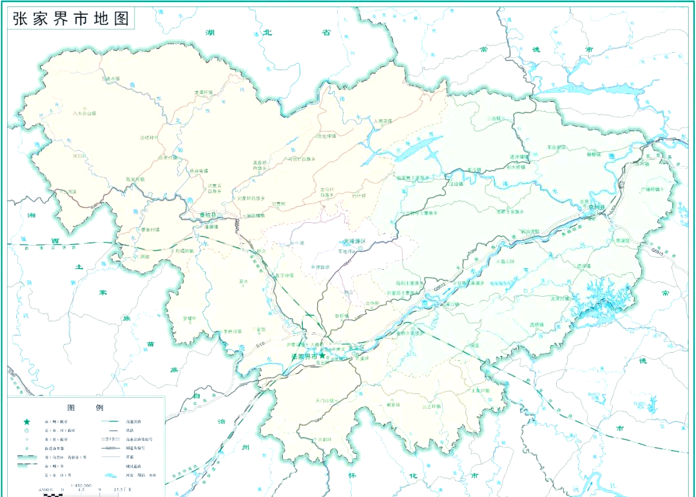The image size is (696, 497).
Task: Click the town label 零溪镇
Action: 623,240
